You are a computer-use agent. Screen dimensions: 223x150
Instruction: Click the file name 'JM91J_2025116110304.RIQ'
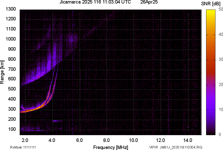[181, 147]
